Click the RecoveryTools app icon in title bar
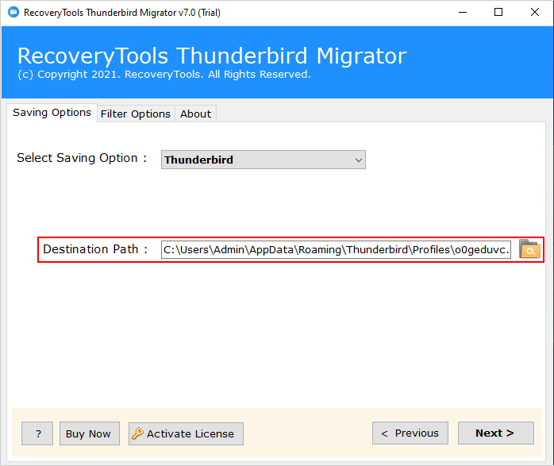 coord(13,12)
